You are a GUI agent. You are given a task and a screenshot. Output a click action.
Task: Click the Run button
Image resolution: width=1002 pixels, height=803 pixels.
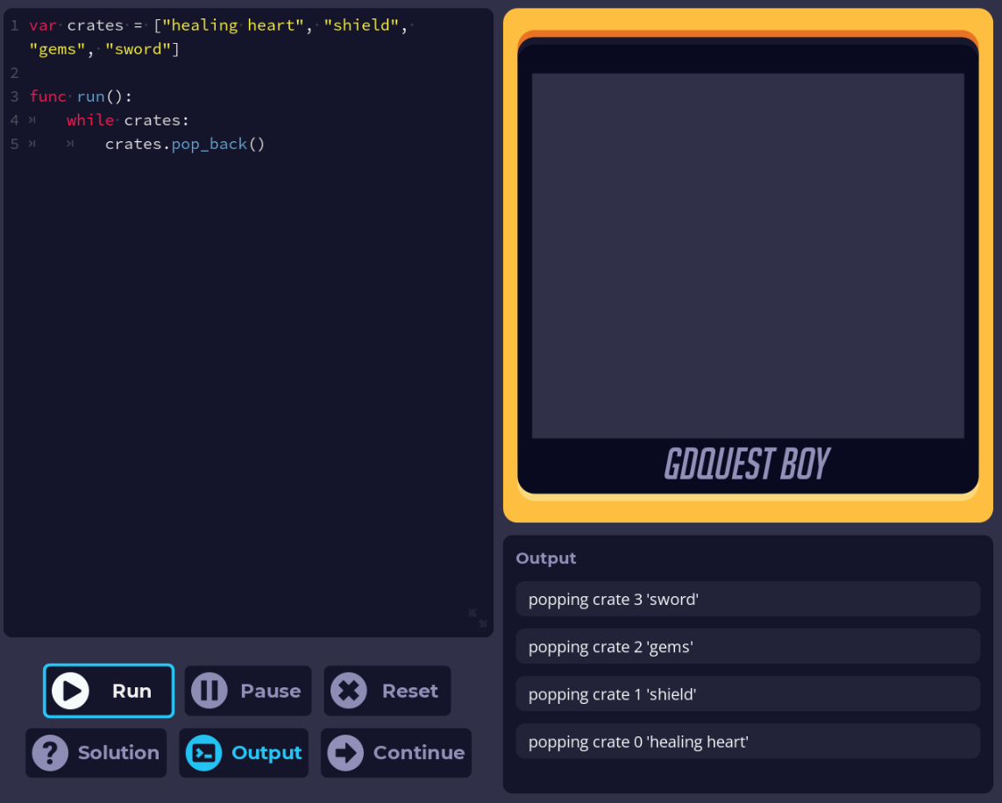tap(109, 691)
